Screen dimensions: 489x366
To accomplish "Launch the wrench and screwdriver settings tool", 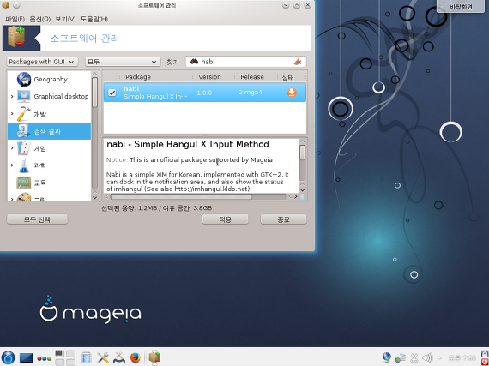I will tap(103, 357).
